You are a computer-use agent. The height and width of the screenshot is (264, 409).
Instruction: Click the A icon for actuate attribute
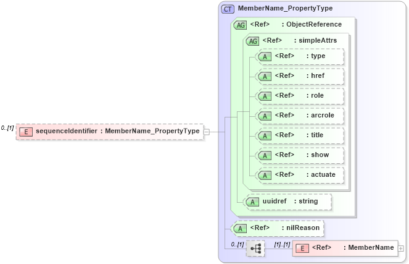(265, 175)
